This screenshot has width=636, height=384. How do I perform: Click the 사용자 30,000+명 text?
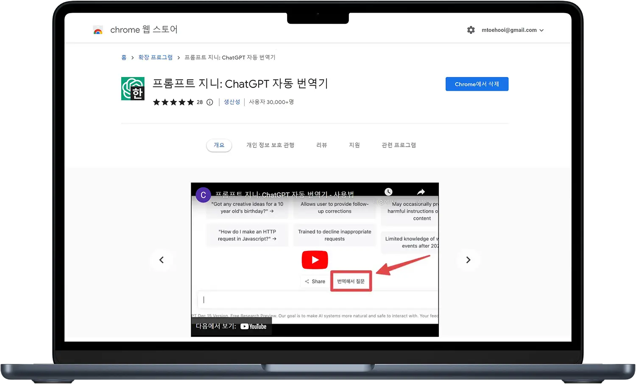pos(271,102)
